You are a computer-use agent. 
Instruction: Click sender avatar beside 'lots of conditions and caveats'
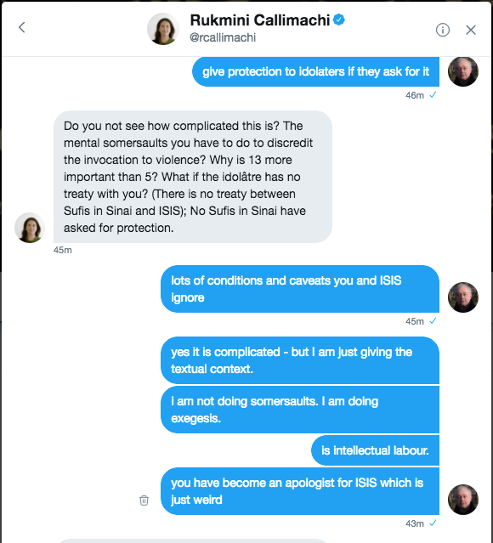pyautogui.click(x=463, y=297)
